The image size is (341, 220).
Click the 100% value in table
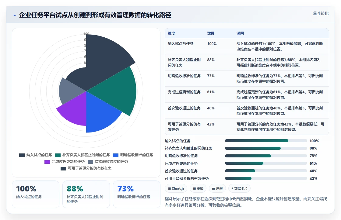point(212,44)
